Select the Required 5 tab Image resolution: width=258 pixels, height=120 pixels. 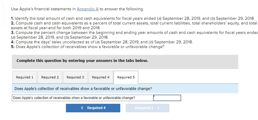[x=126, y=77]
